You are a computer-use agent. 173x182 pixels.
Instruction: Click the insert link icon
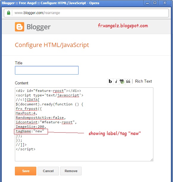[122, 81]
